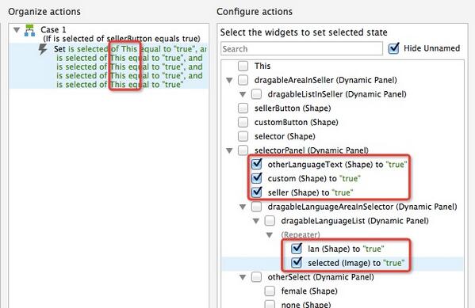Select the customButton (Shape) label

coord(297,122)
